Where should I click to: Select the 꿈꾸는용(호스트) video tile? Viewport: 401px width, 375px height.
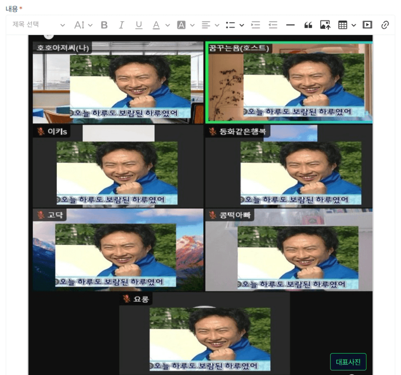tap(289, 83)
